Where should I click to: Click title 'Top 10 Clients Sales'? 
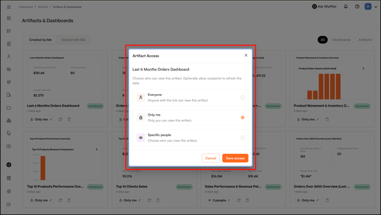click(x=131, y=187)
